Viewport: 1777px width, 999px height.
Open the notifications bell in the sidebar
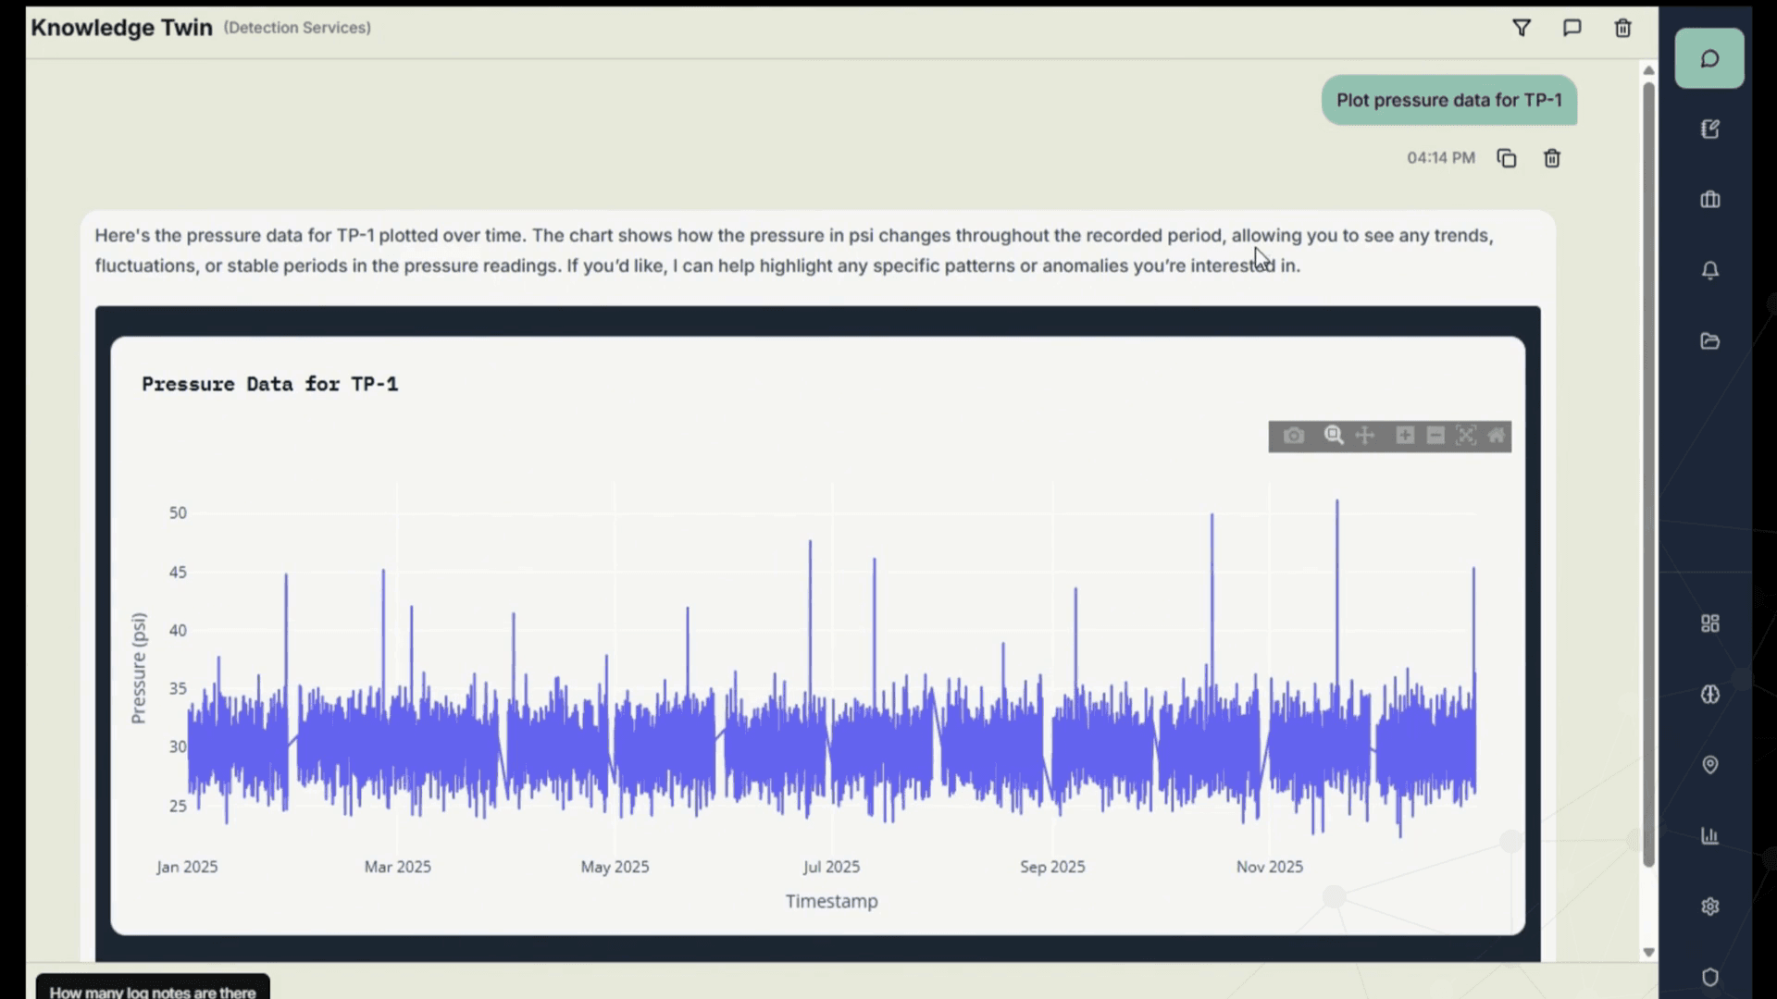coord(1709,270)
